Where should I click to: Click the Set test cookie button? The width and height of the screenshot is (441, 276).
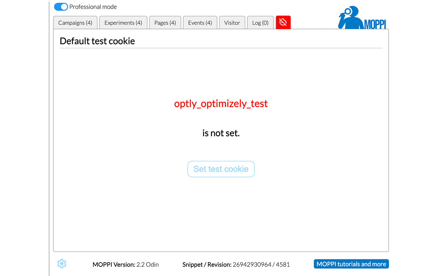click(x=221, y=169)
